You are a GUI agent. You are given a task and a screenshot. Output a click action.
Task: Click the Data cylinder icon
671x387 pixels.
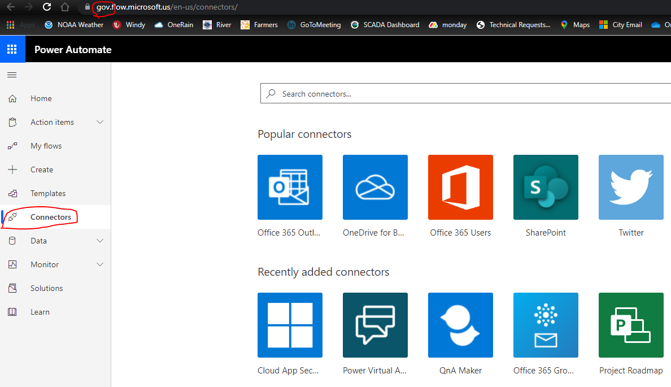(12, 241)
